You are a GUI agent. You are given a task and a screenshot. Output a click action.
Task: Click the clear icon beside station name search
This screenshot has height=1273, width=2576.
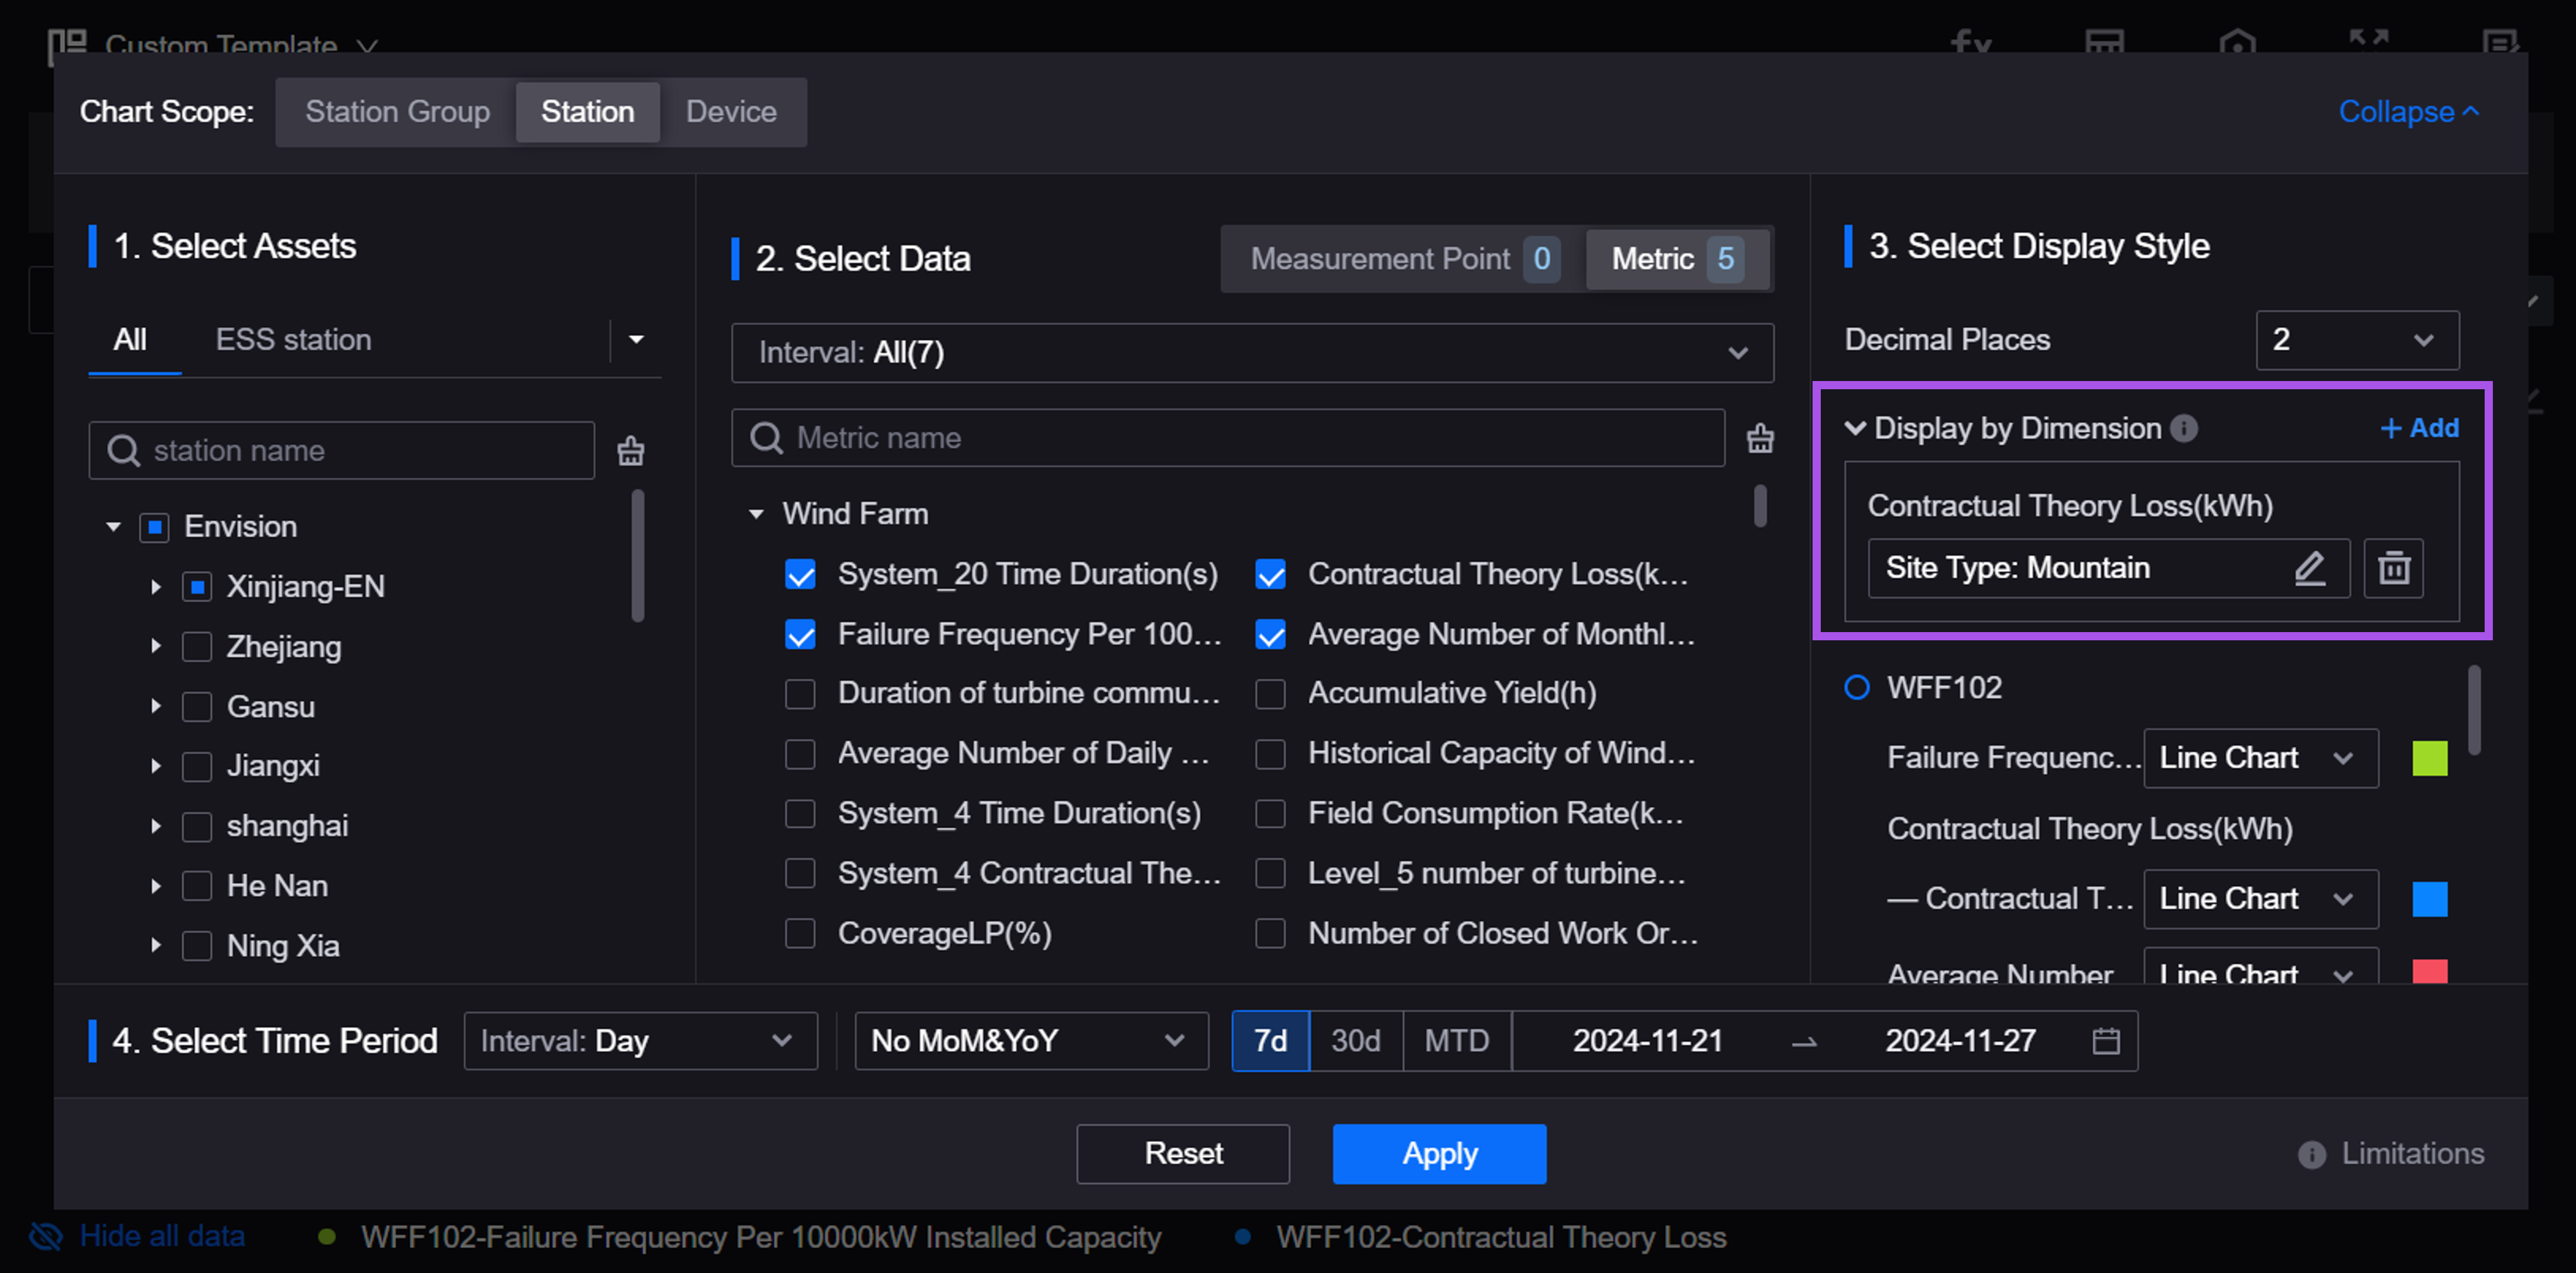tap(630, 451)
